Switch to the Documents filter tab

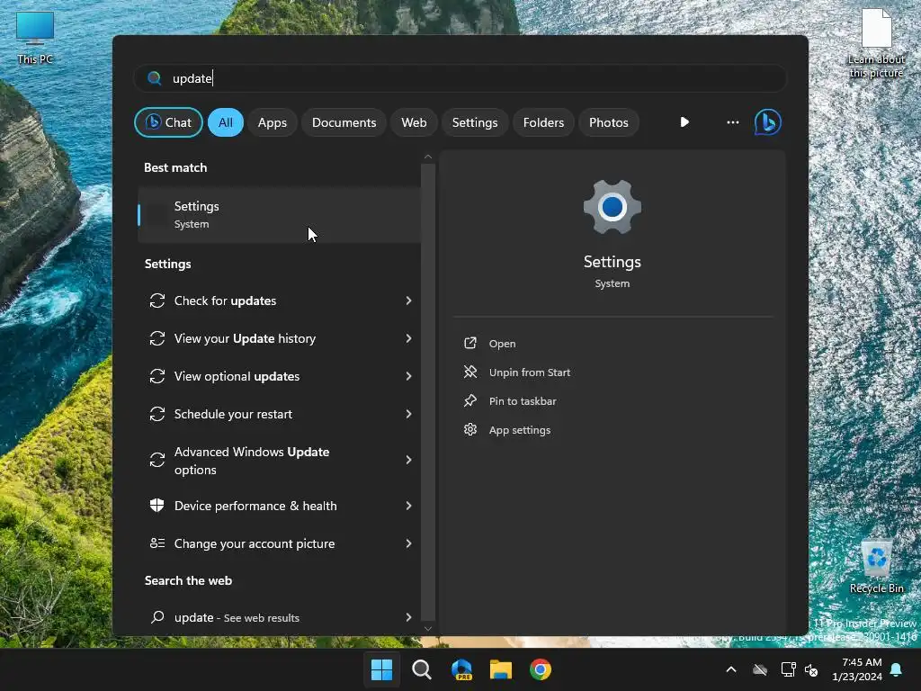[344, 122]
